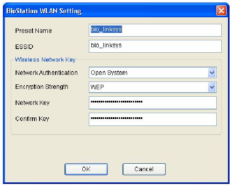Viewport: 232px width, 186px height.
Task: Click the highlighted bio_linksys preset text
Action: 107,29
